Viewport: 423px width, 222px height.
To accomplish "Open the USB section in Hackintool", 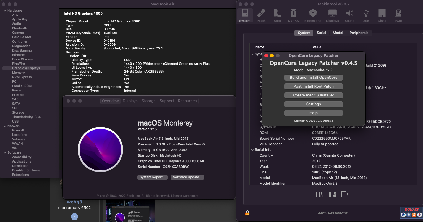I will coord(366,16).
